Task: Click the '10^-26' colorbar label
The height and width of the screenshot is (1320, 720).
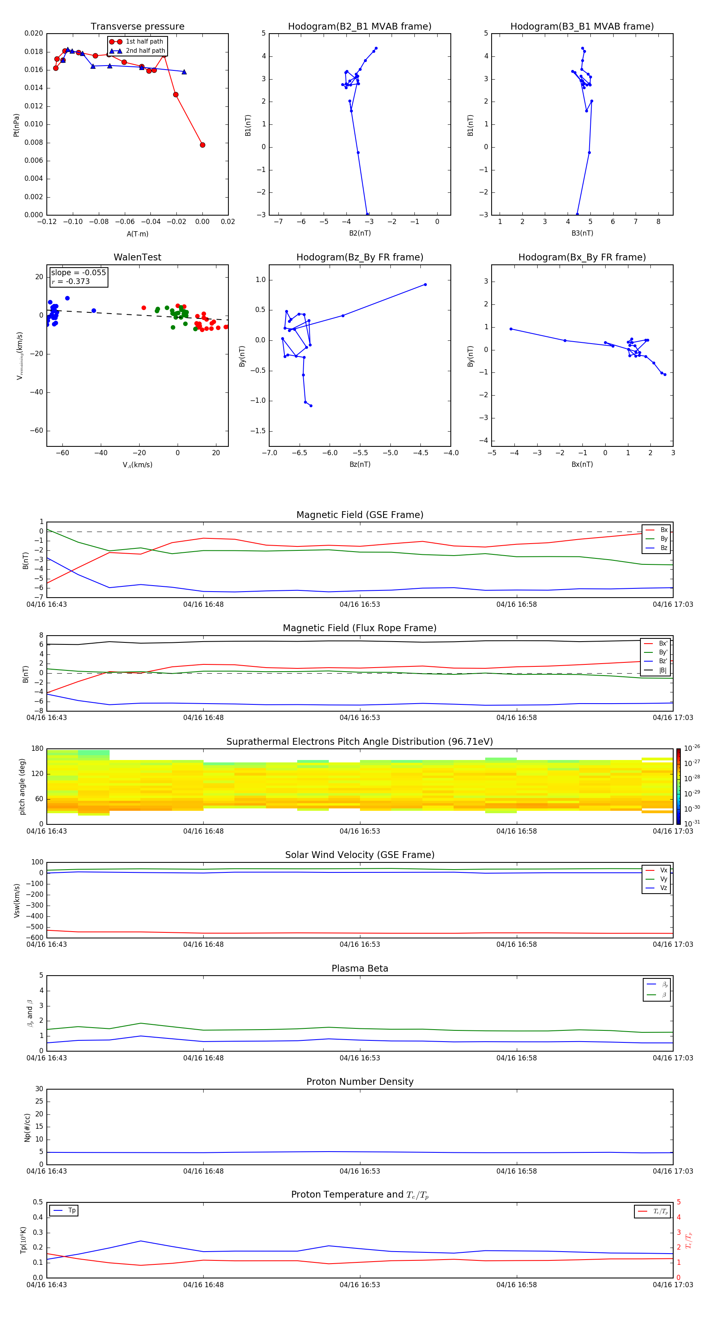Action: tap(692, 748)
